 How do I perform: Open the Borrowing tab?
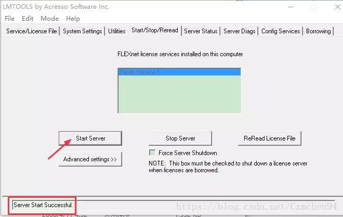click(318, 31)
